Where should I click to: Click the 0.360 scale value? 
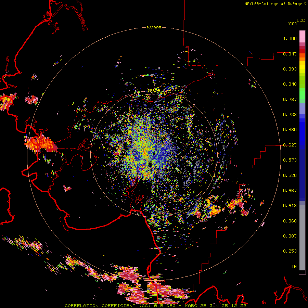290,221
